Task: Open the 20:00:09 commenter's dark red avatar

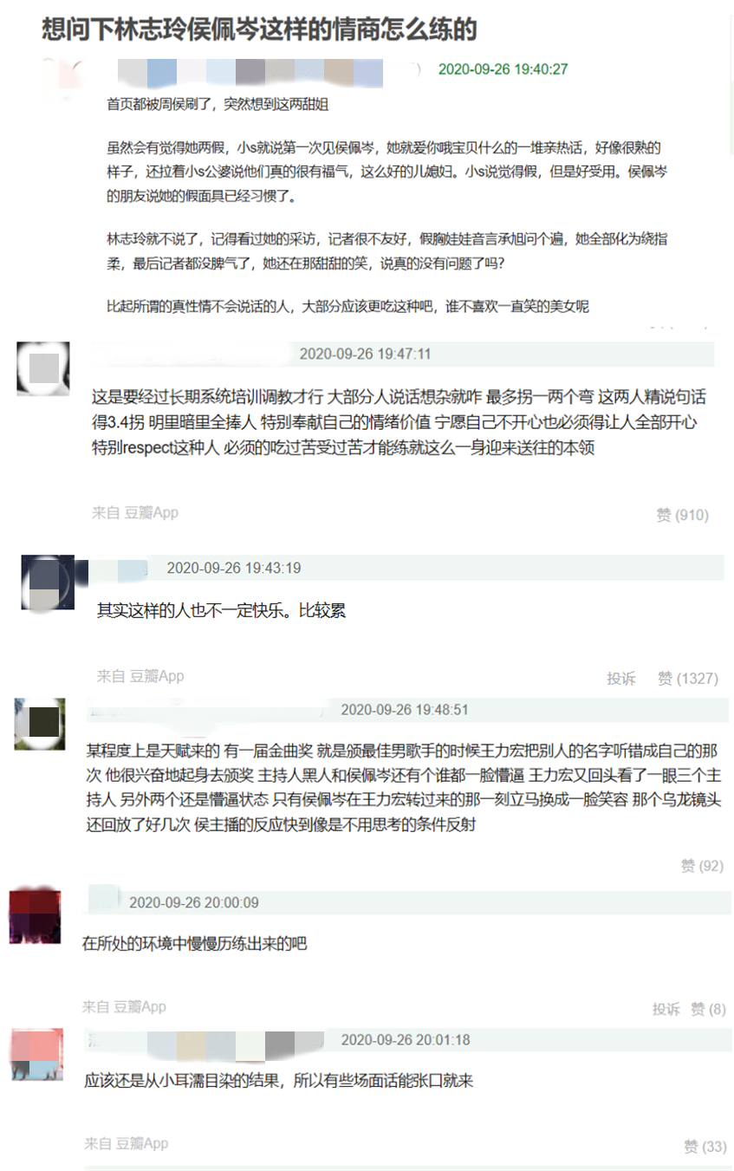Action: tap(36, 916)
